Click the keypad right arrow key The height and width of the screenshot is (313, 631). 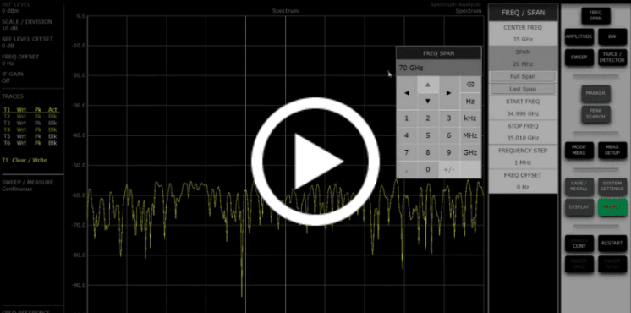[448, 93]
